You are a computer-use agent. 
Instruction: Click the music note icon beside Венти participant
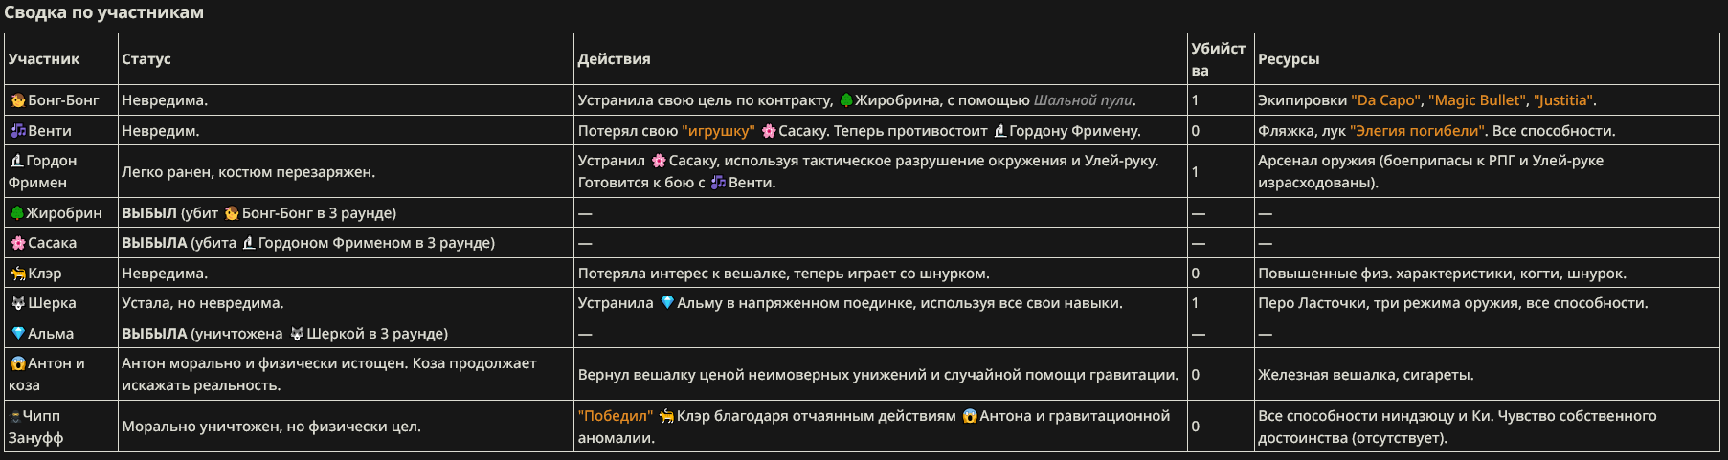17,131
